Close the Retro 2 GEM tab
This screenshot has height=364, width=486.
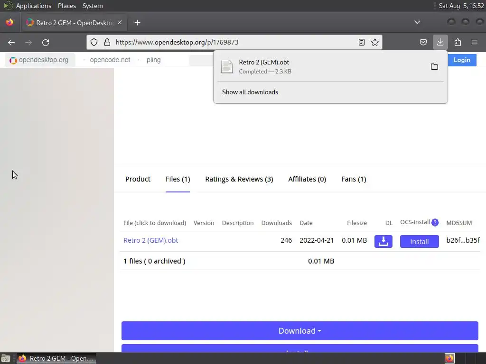[120, 23]
